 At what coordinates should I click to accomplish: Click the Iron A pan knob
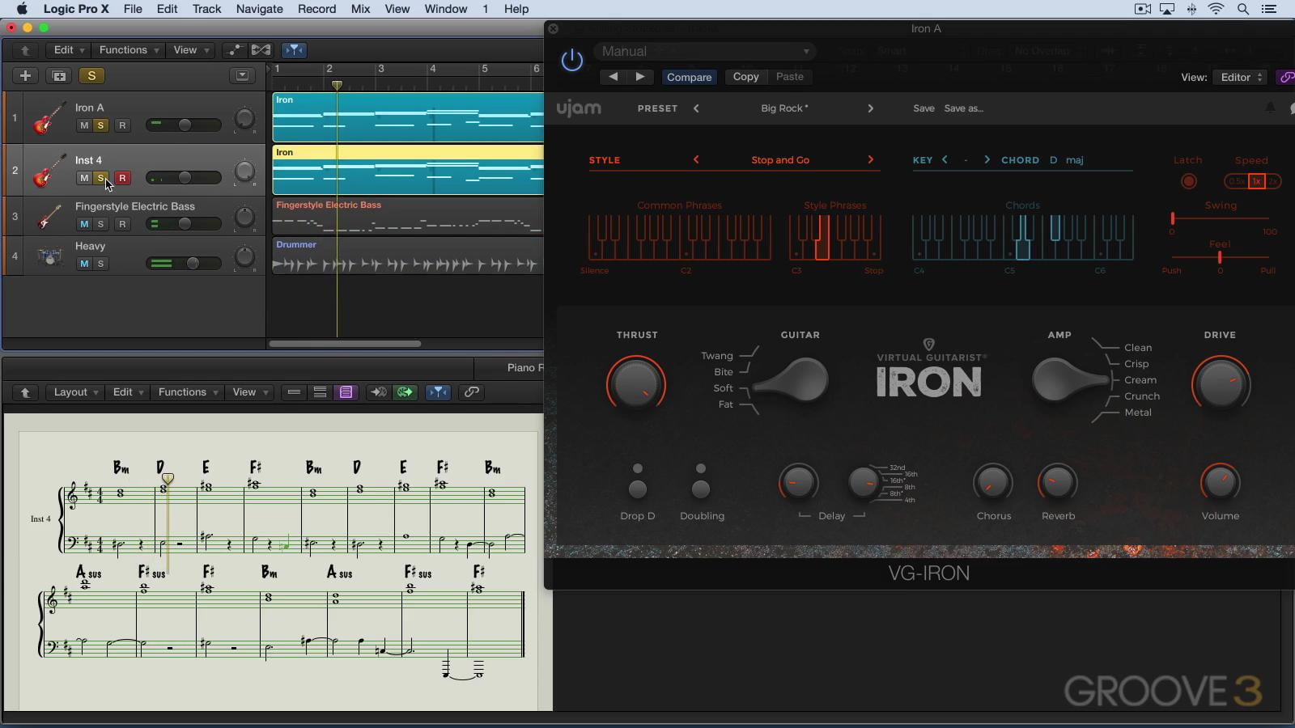click(x=244, y=120)
